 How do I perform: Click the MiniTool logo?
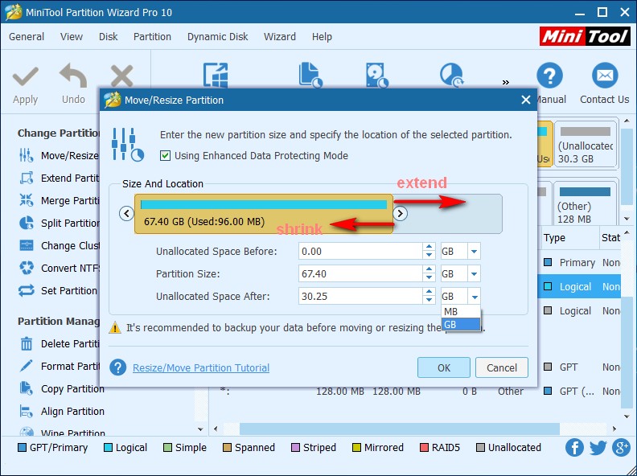(x=585, y=36)
